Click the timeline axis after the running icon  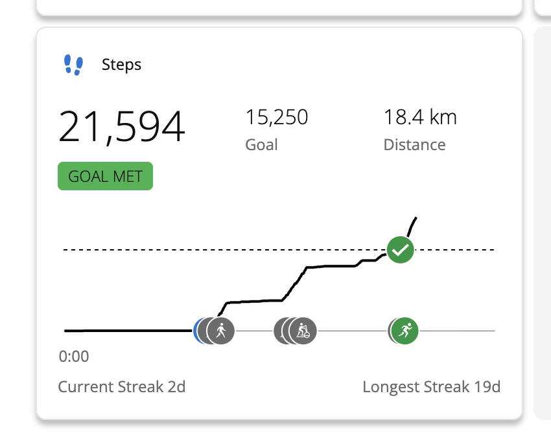(x=457, y=331)
